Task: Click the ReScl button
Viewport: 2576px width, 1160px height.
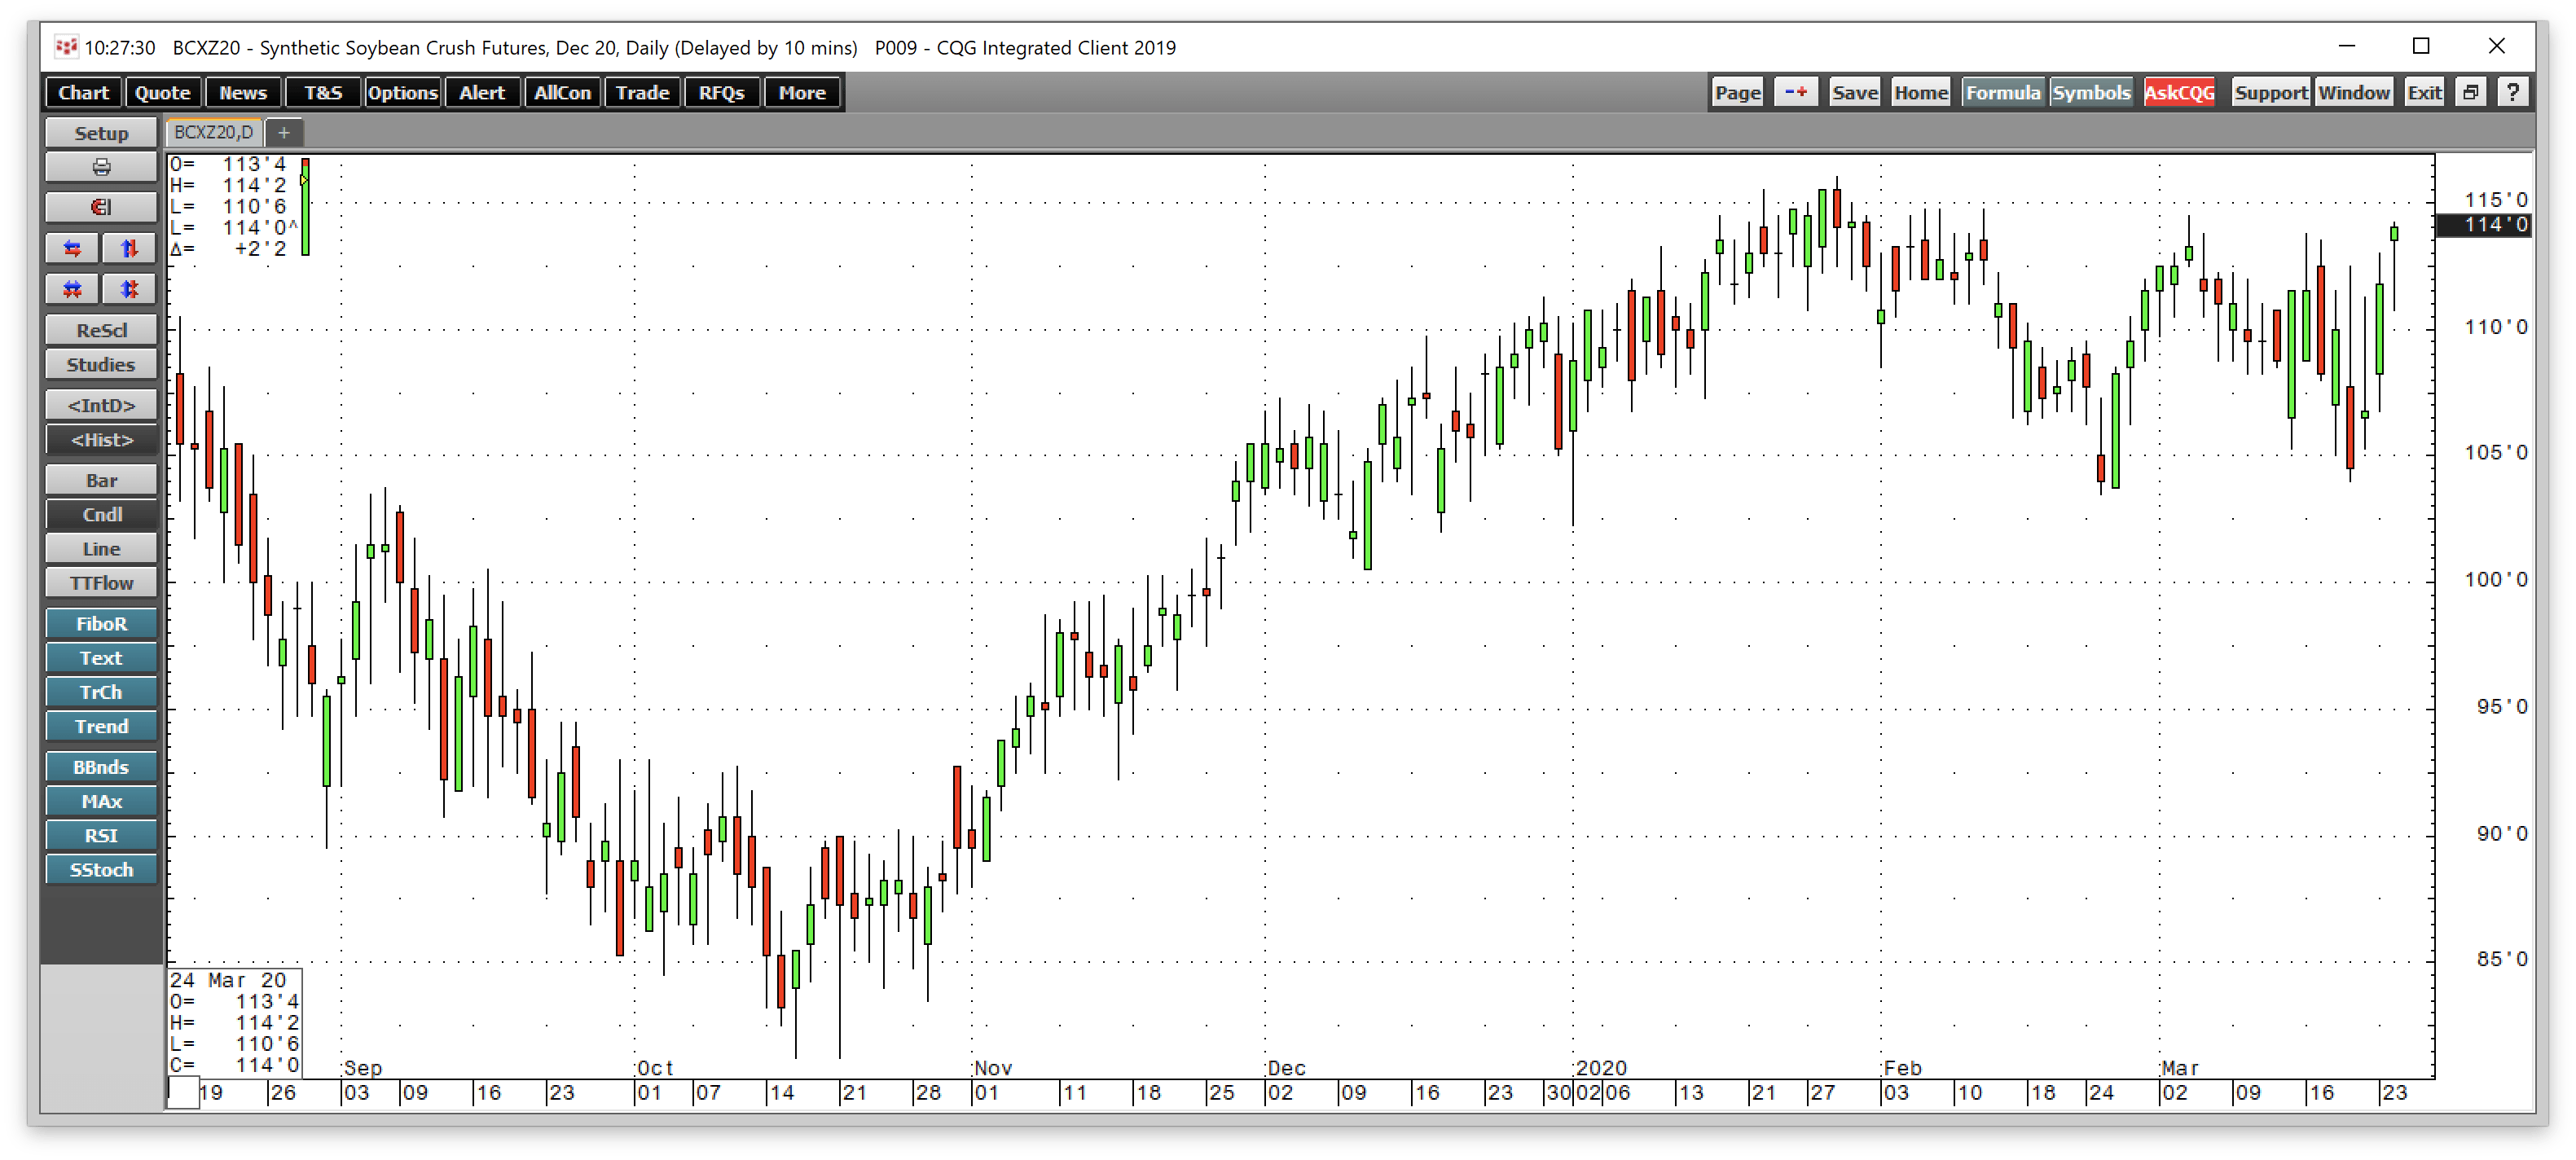Action: coord(101,330)
